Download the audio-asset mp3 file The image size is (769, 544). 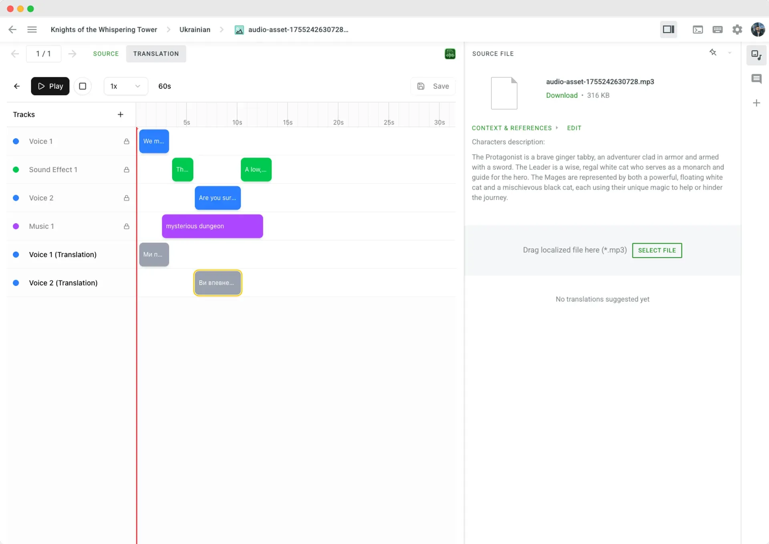click(561, 95)
